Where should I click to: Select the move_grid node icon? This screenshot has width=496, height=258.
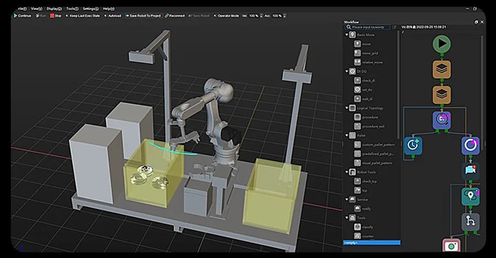(x=358, y=53)
